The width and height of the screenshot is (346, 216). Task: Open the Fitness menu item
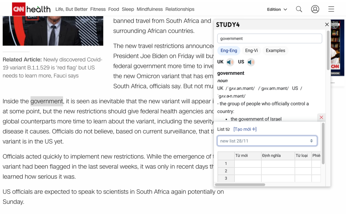coord(98,9)
